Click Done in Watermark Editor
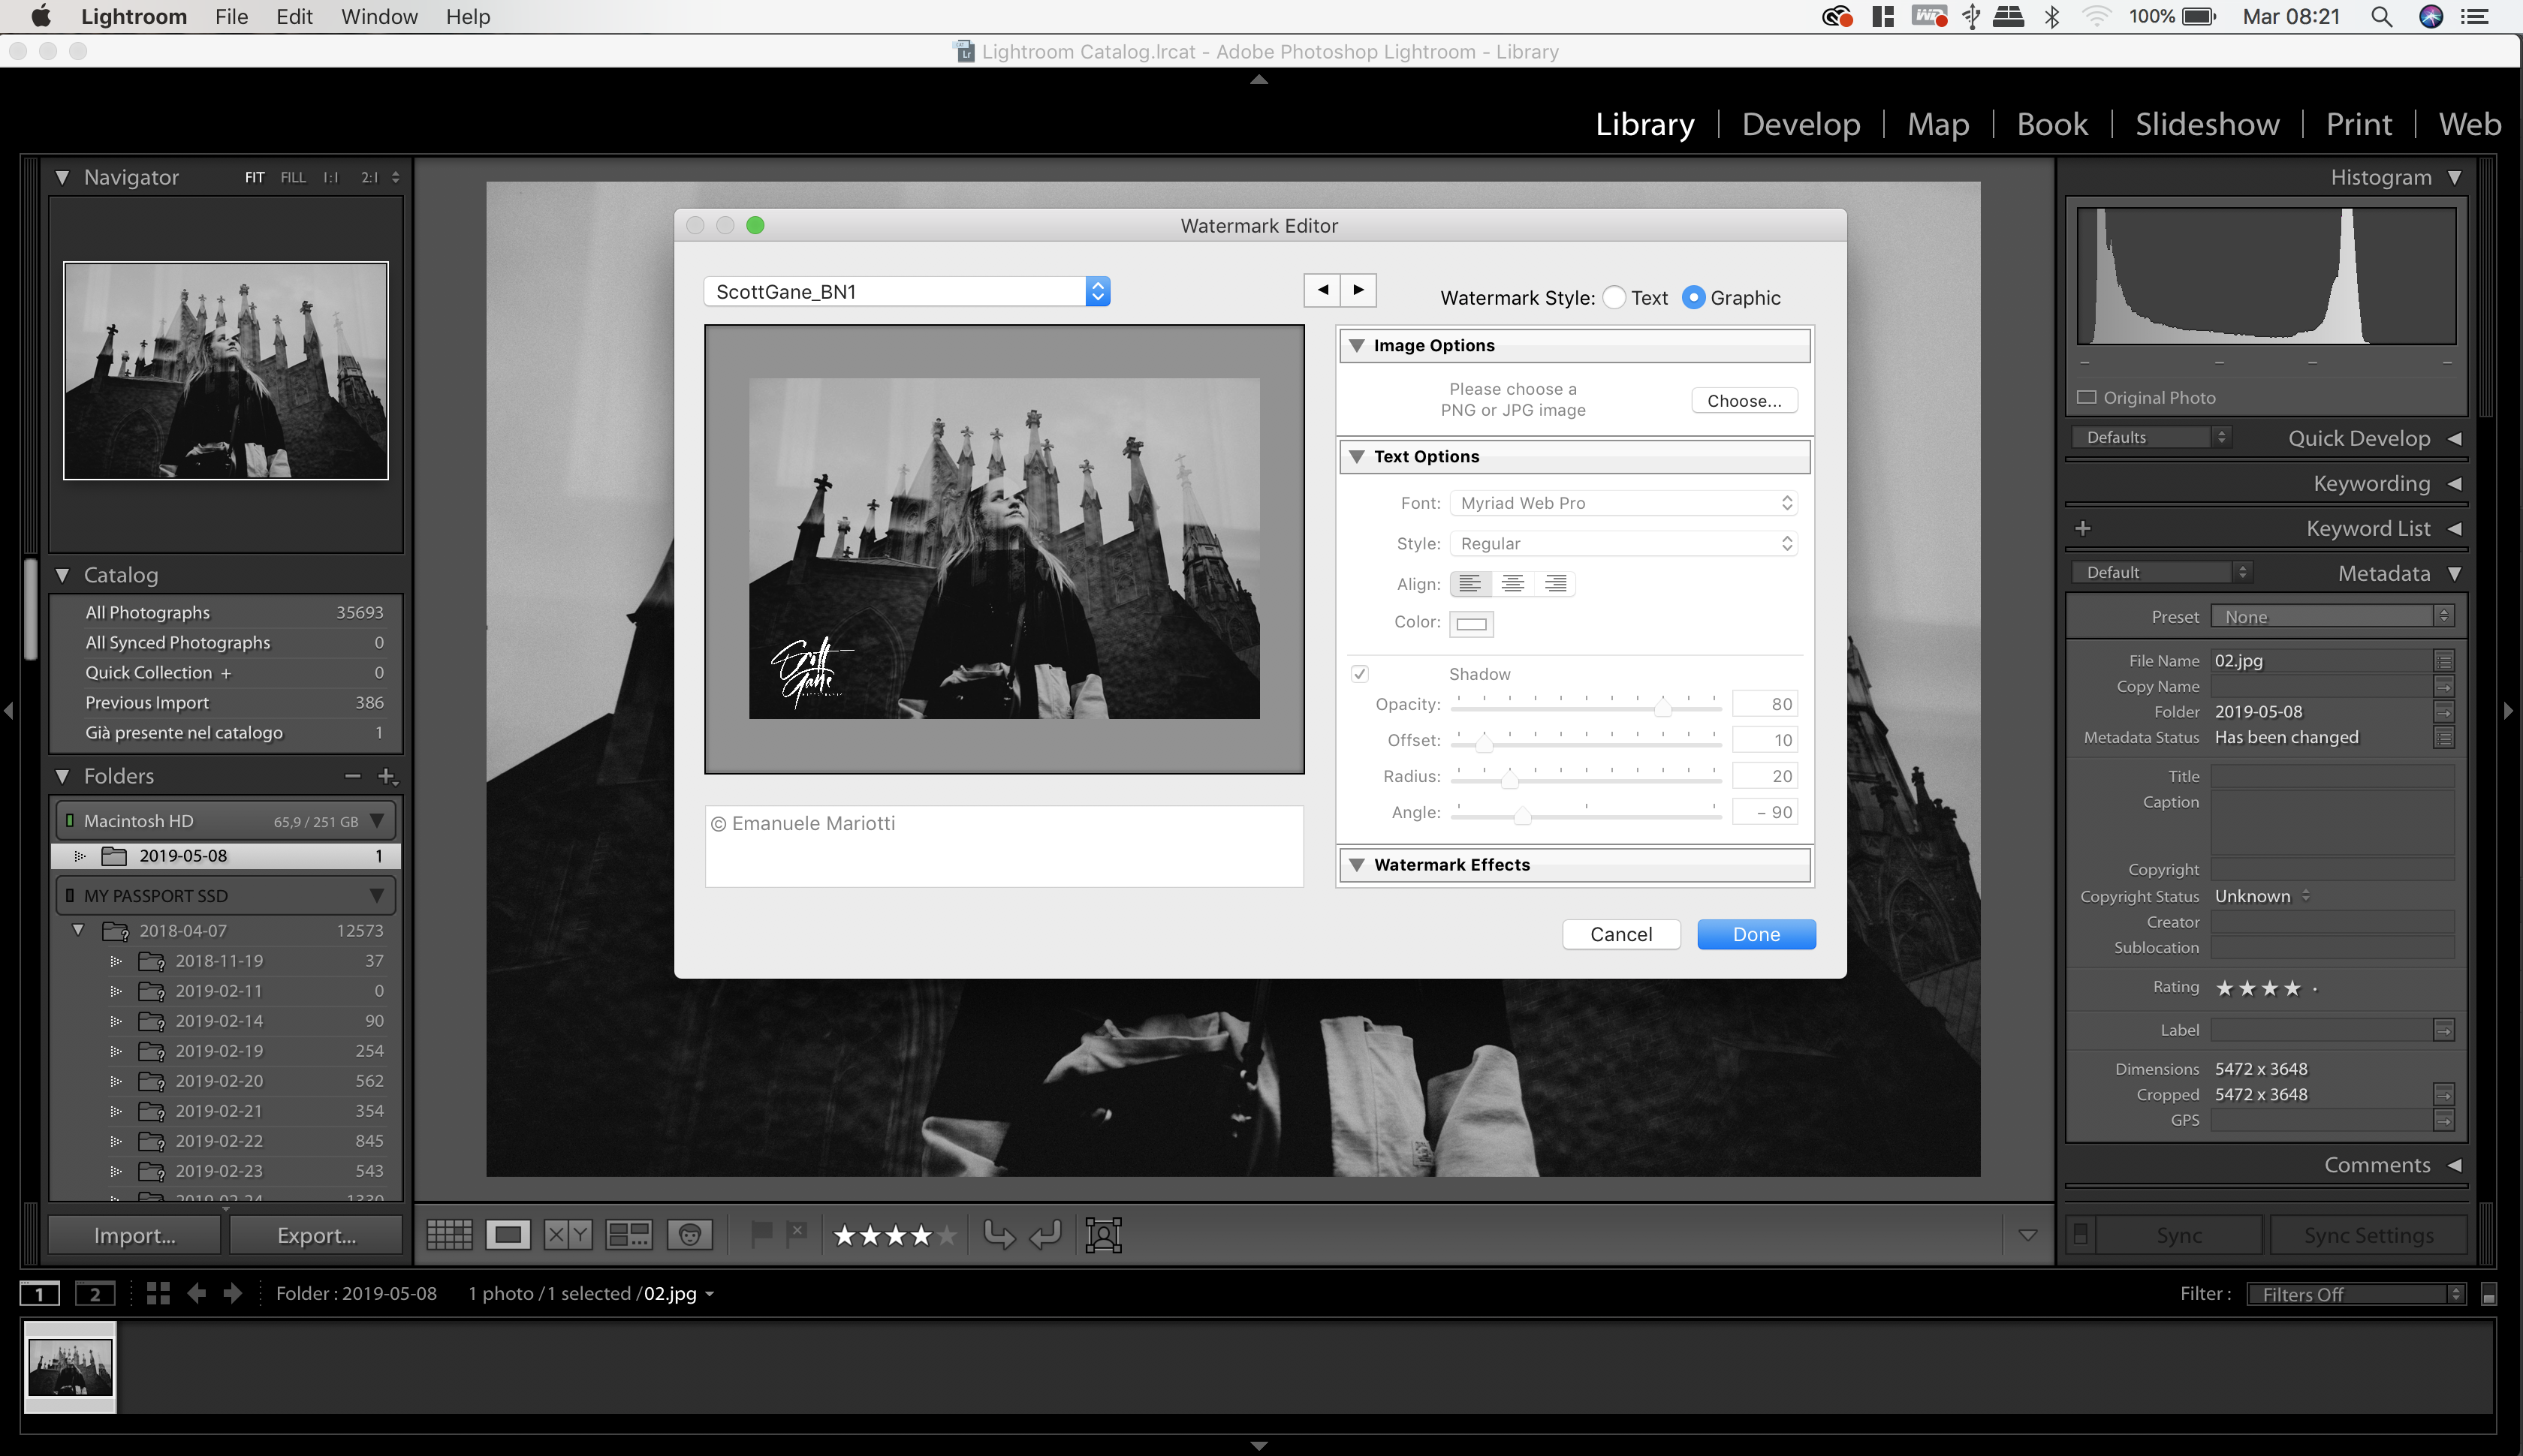The height and width of the screenshot is (1456, 2523). 1756,934
